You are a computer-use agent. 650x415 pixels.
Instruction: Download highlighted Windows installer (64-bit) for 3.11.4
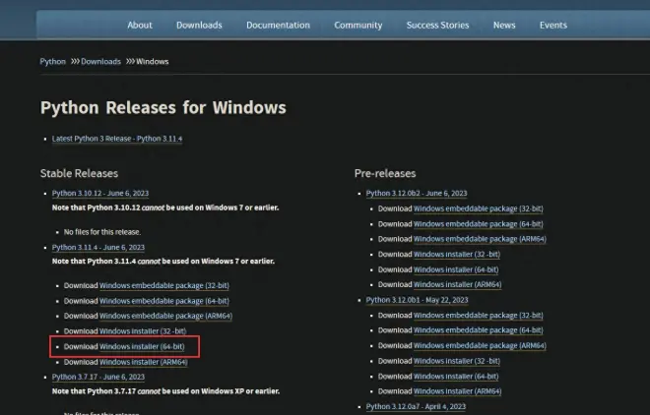[x=142, y=347]
